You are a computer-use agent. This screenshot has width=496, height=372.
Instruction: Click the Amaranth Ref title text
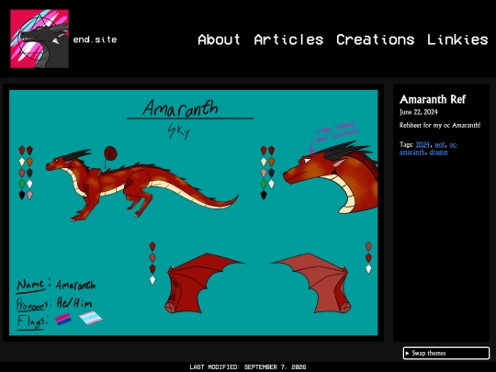point(433,99)
